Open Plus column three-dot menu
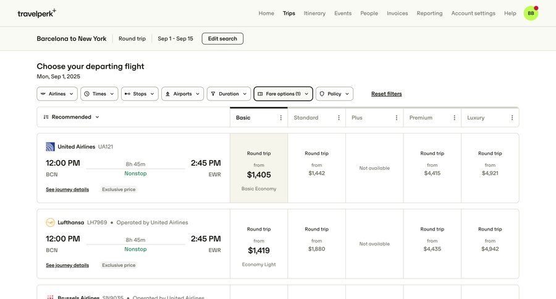This screenshot has width=556, height=299. pyautogui.click(x=397, y=117)
